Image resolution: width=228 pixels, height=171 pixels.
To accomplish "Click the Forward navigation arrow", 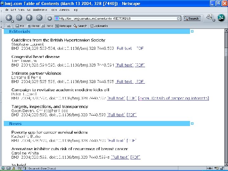I will click(x=19, y=18).
